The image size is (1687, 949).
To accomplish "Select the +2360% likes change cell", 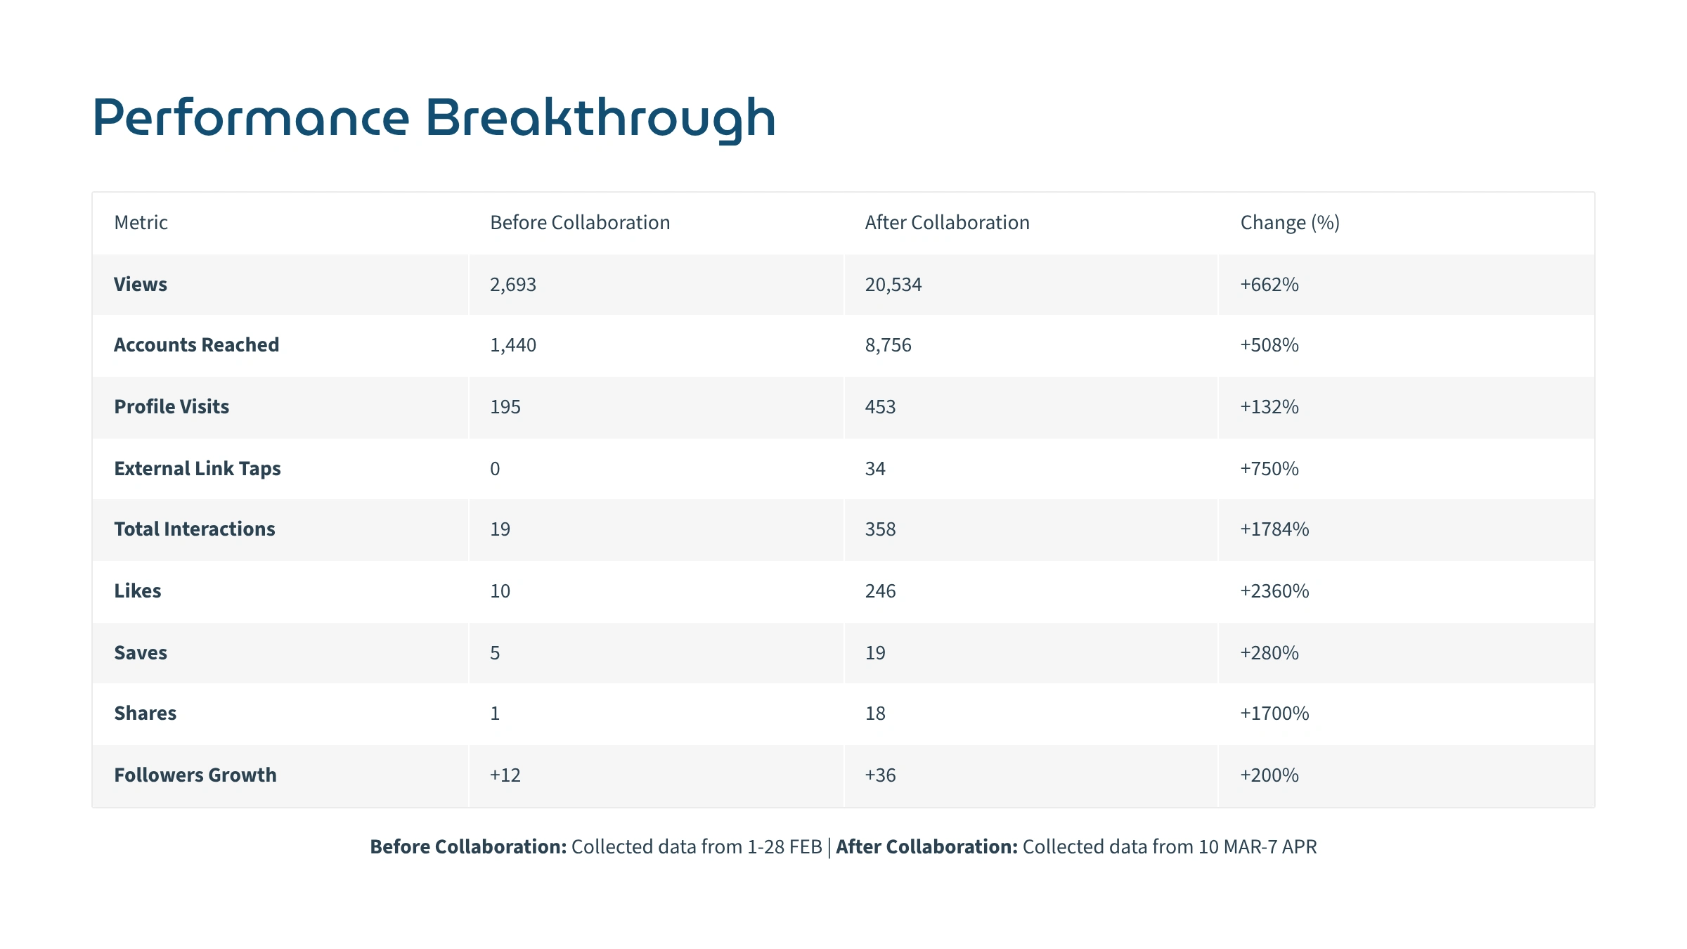I will pyautogui.click(x=1274, y=591).
